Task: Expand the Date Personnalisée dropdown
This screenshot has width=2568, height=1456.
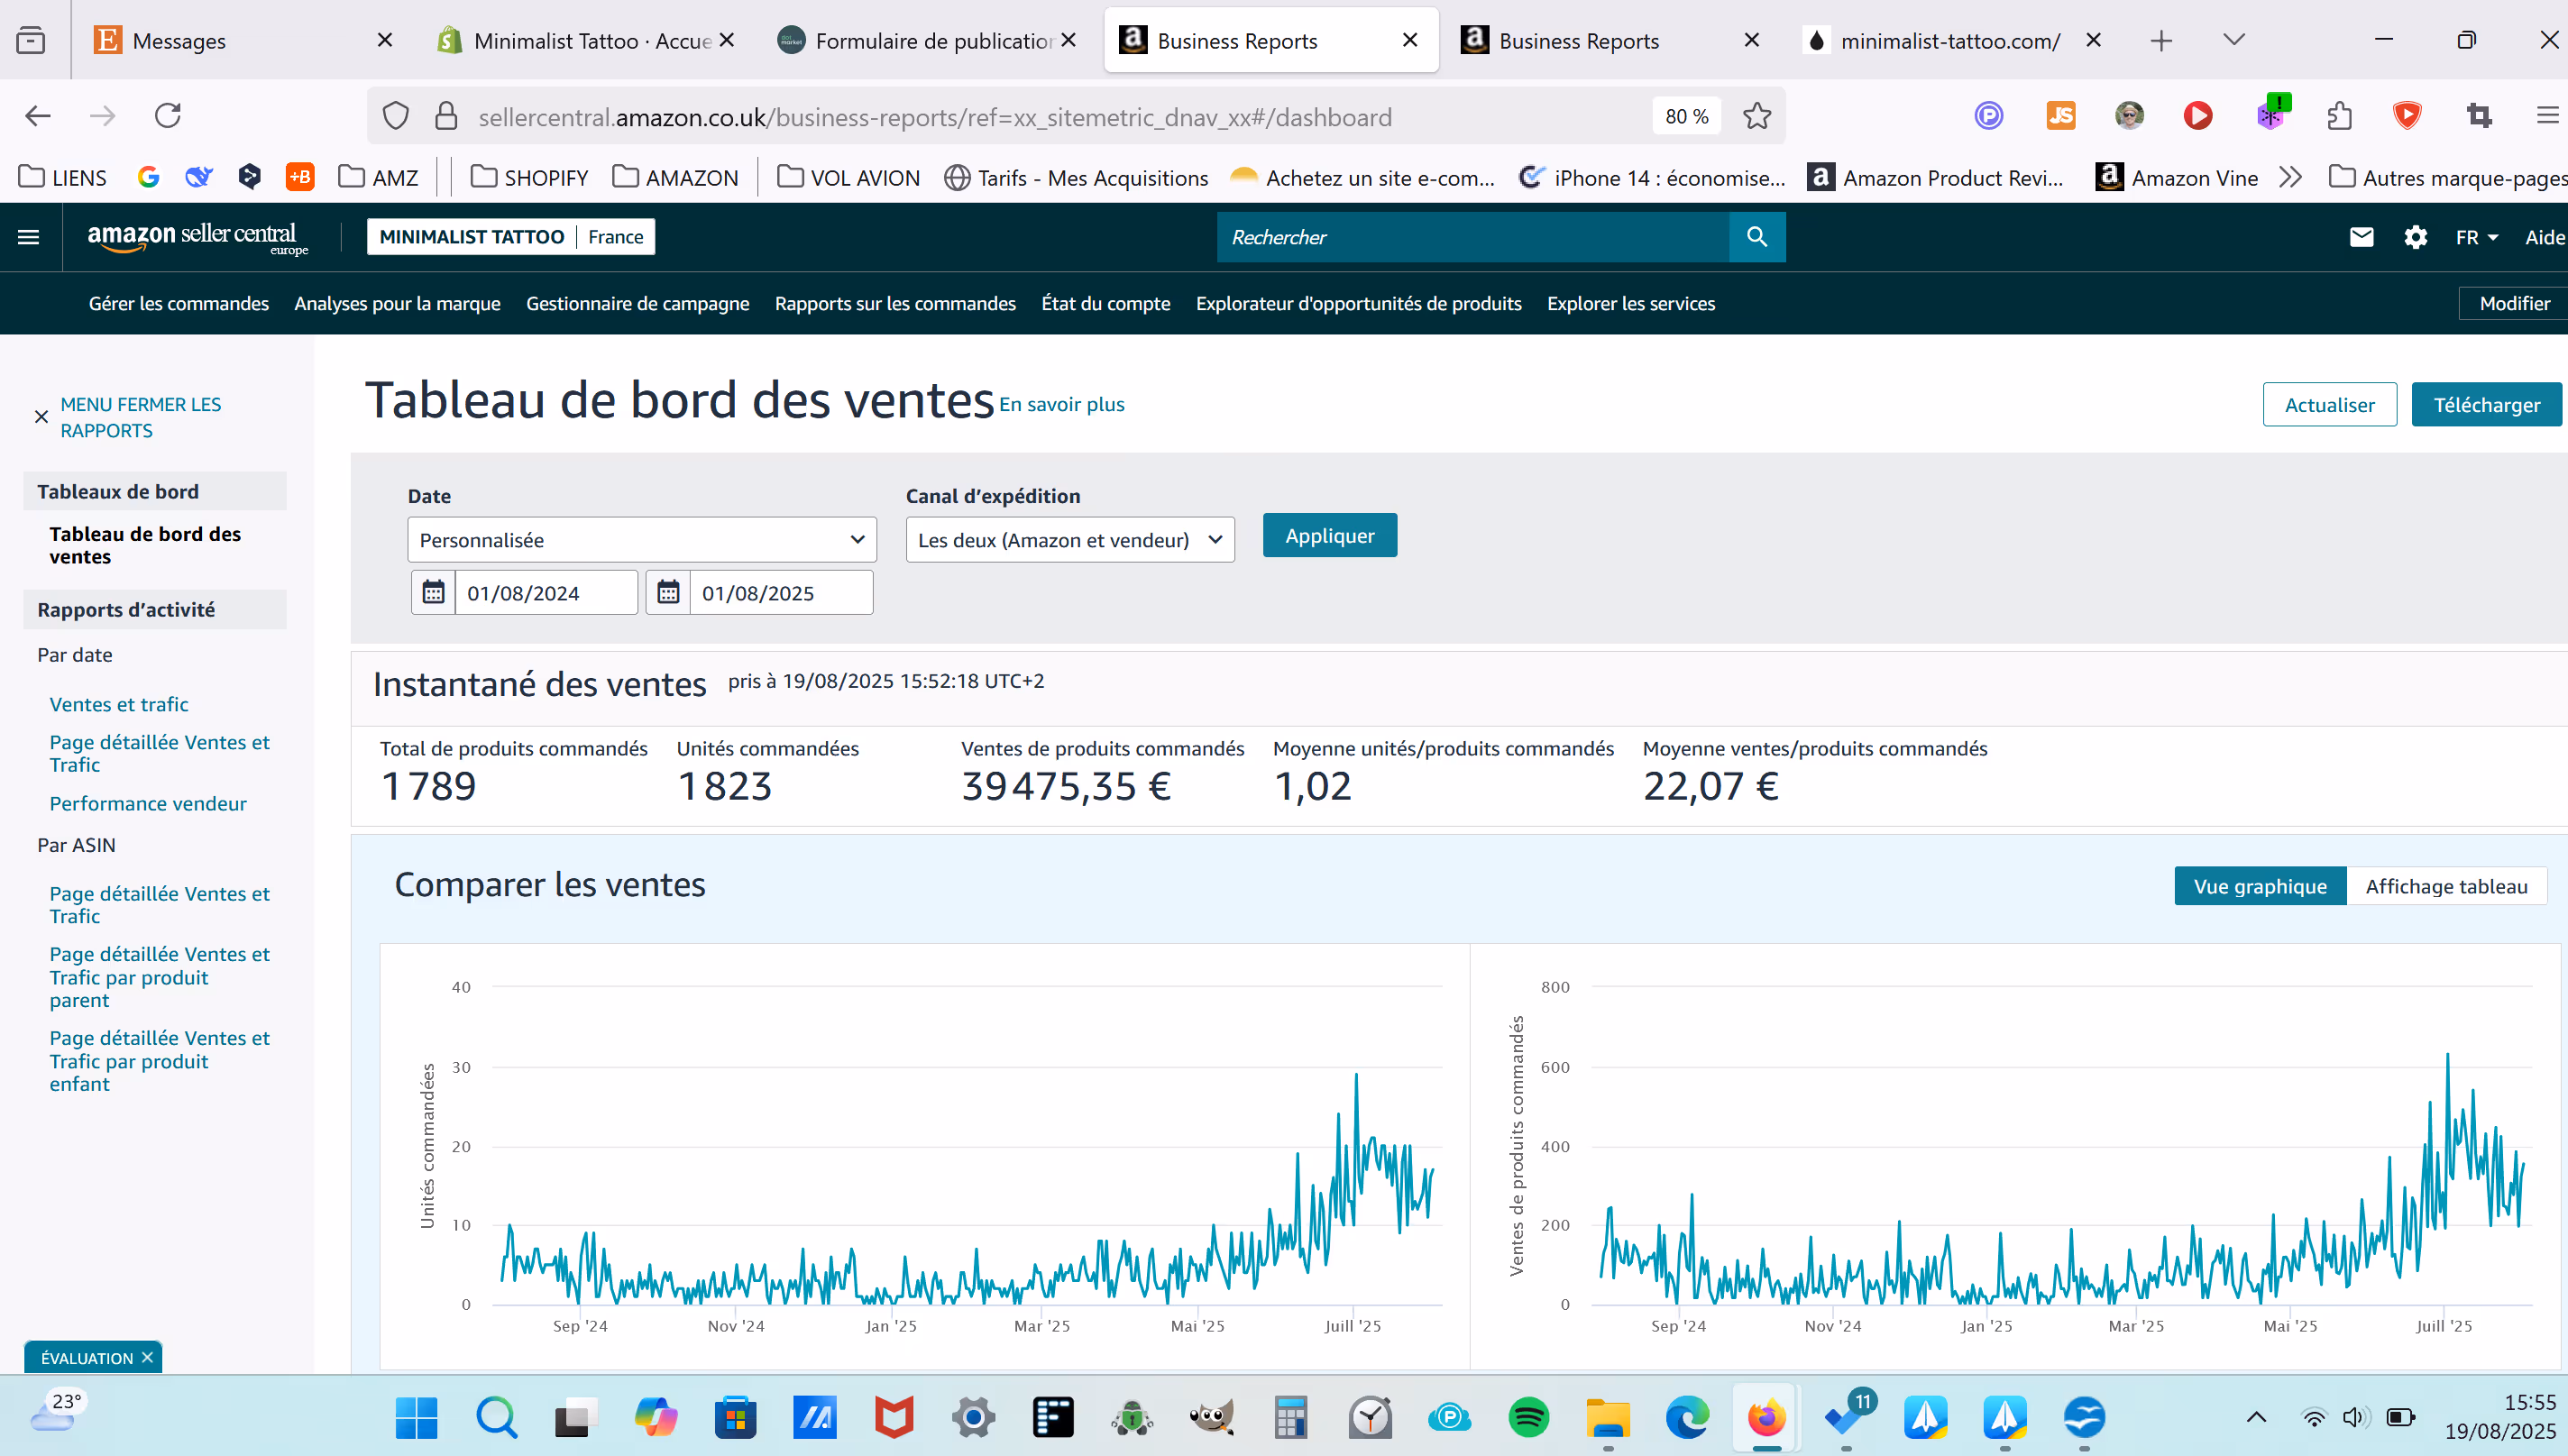Action: coord(641,540)
